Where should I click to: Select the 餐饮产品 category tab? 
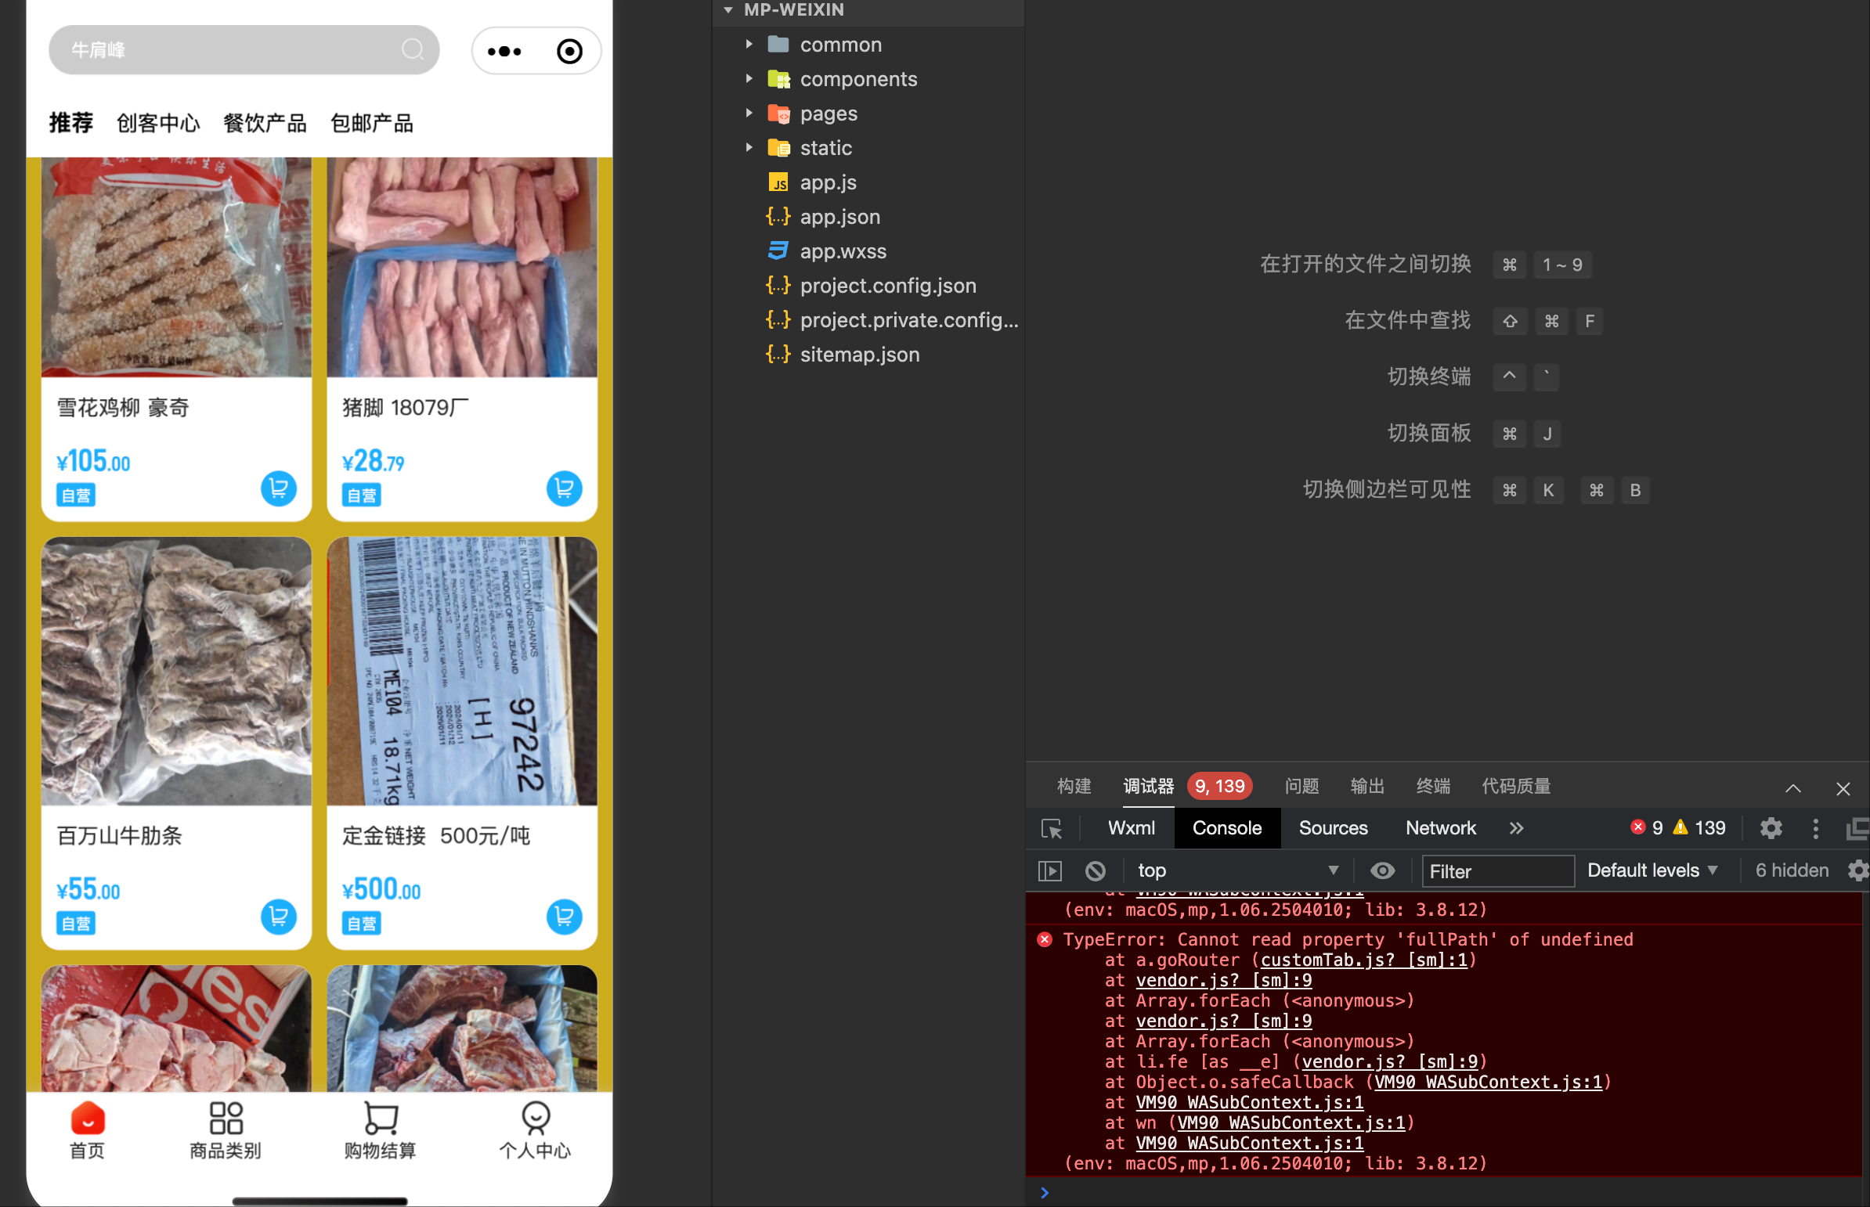click(x=265, y=123)
